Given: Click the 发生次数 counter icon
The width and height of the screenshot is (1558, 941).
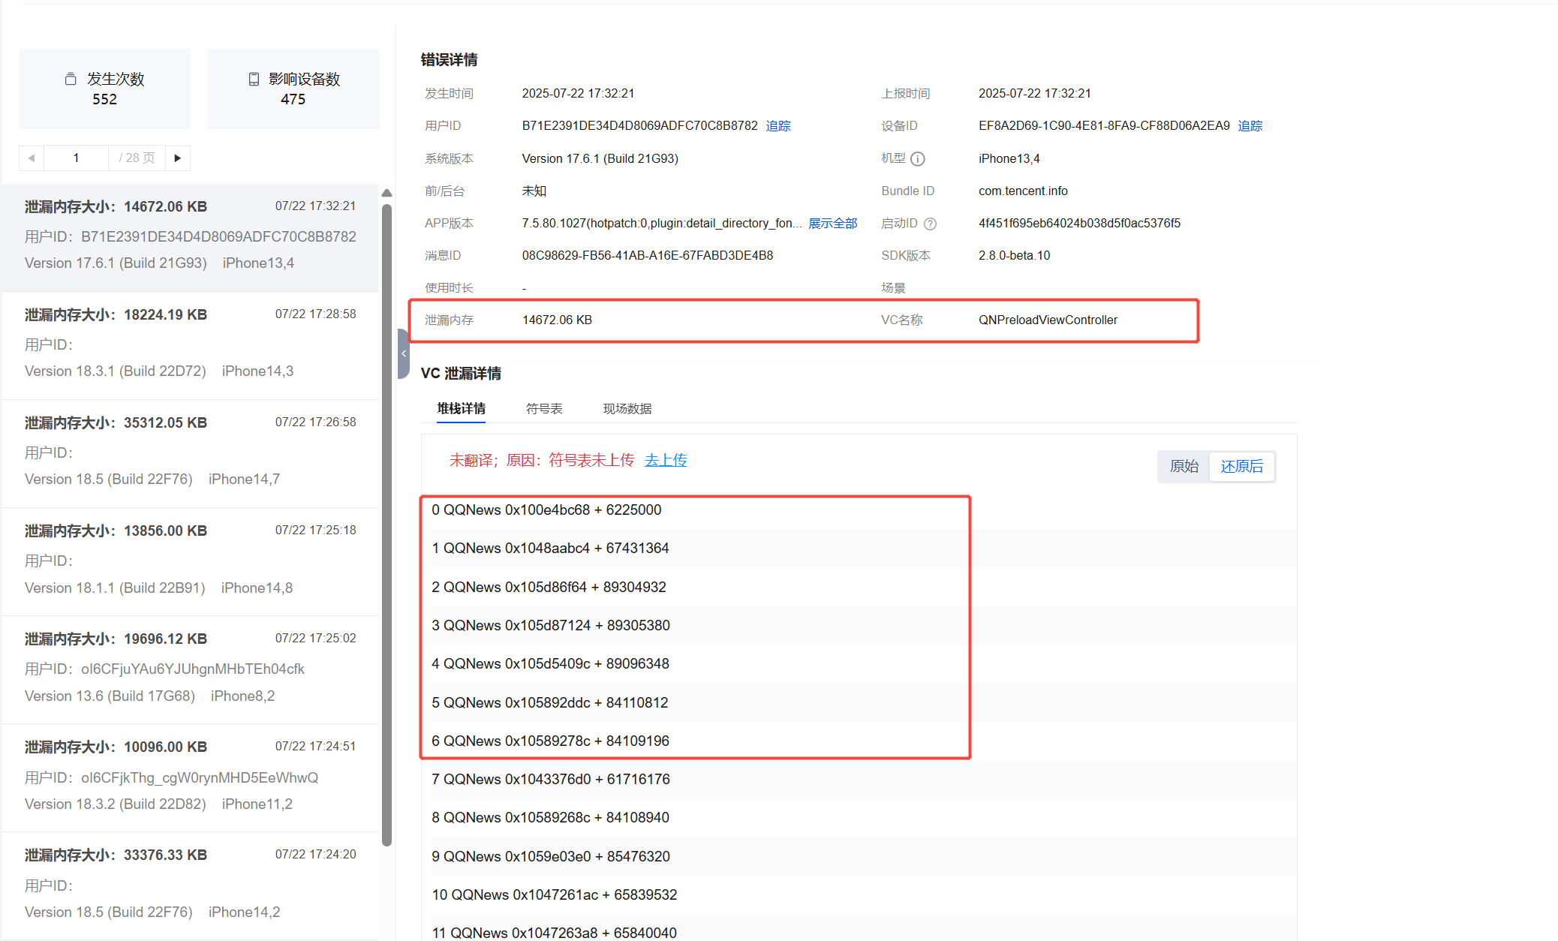Looking at the screenshot, I should [71, 79].
